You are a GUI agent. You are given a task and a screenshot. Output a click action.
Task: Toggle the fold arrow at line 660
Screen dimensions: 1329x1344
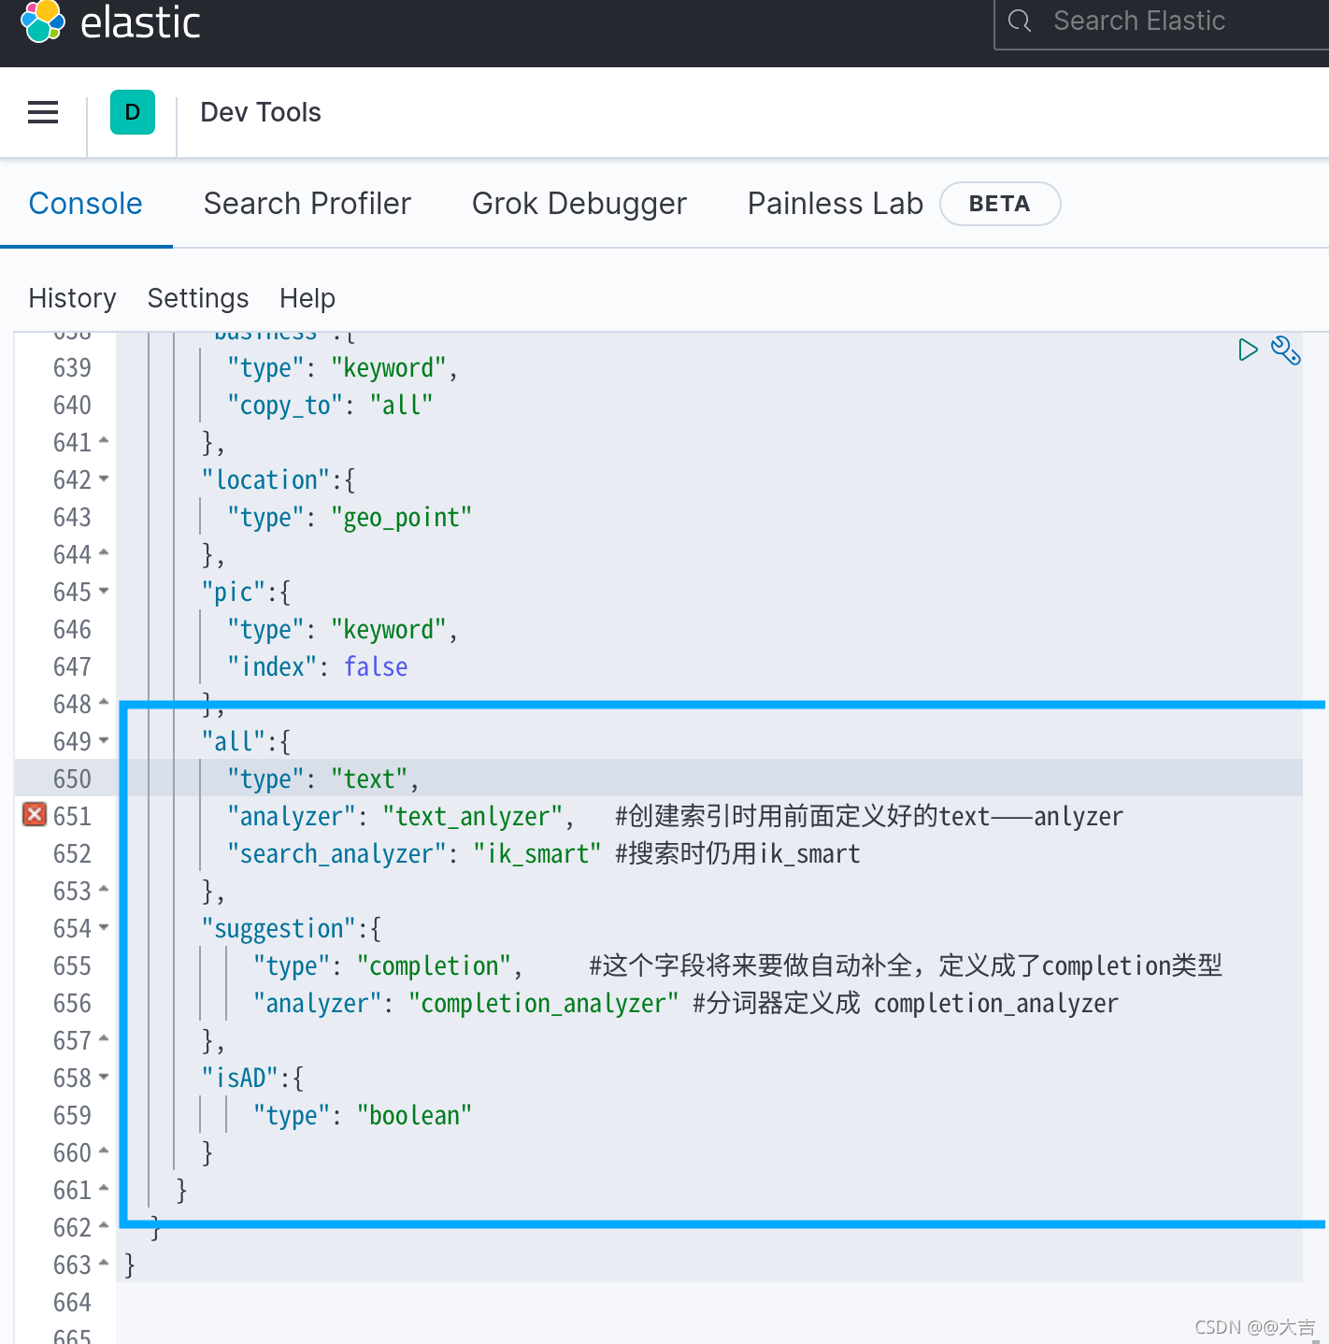[x=104, y=1151]
